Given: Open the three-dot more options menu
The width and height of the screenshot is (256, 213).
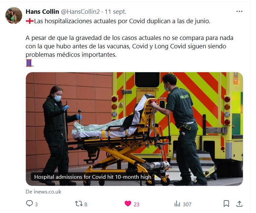Looking at the screenshot, I should click(239, 11).
